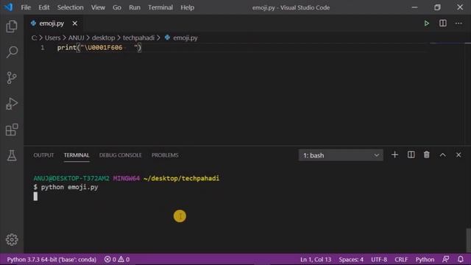Open the Testing flask view

pyautogui.click(x=12, y=155)
